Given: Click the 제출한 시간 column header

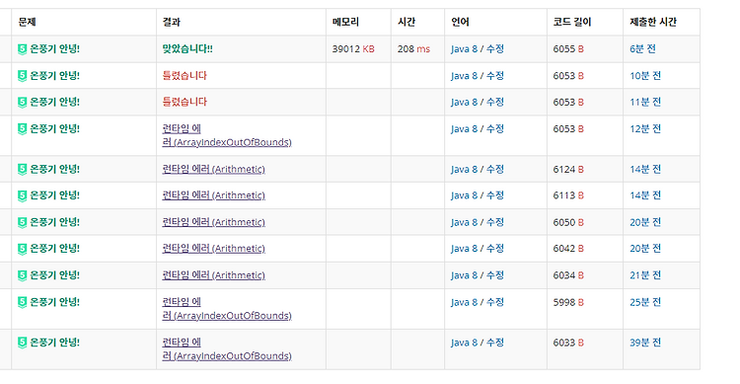Looking at the screenshot, I should tap(653, 22).
